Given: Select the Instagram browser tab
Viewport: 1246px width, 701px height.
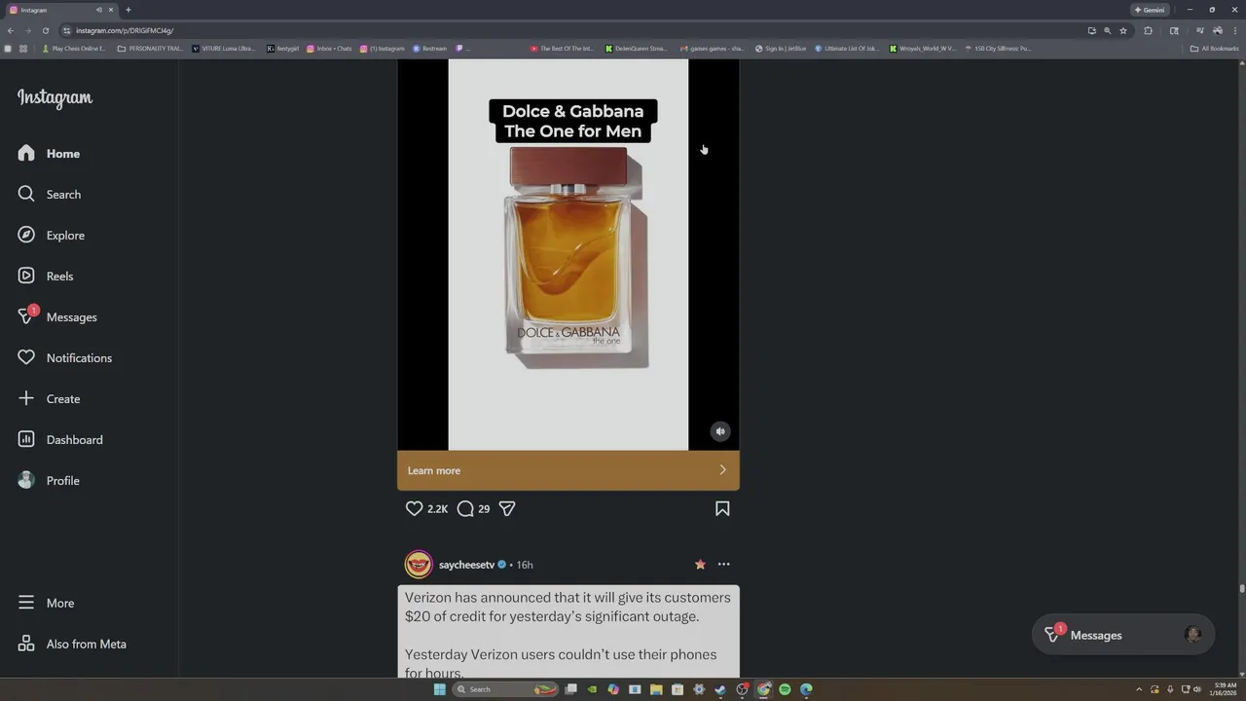Looking at the screenshot, I should [x=61, y=10].
